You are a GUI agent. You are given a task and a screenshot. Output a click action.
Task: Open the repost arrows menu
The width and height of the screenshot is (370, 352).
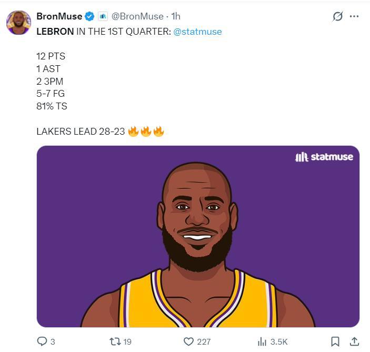(114, 341)
